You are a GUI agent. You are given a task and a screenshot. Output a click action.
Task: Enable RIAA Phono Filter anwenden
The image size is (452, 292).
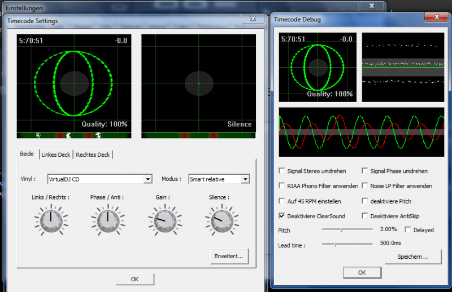[x=282, y=186]
